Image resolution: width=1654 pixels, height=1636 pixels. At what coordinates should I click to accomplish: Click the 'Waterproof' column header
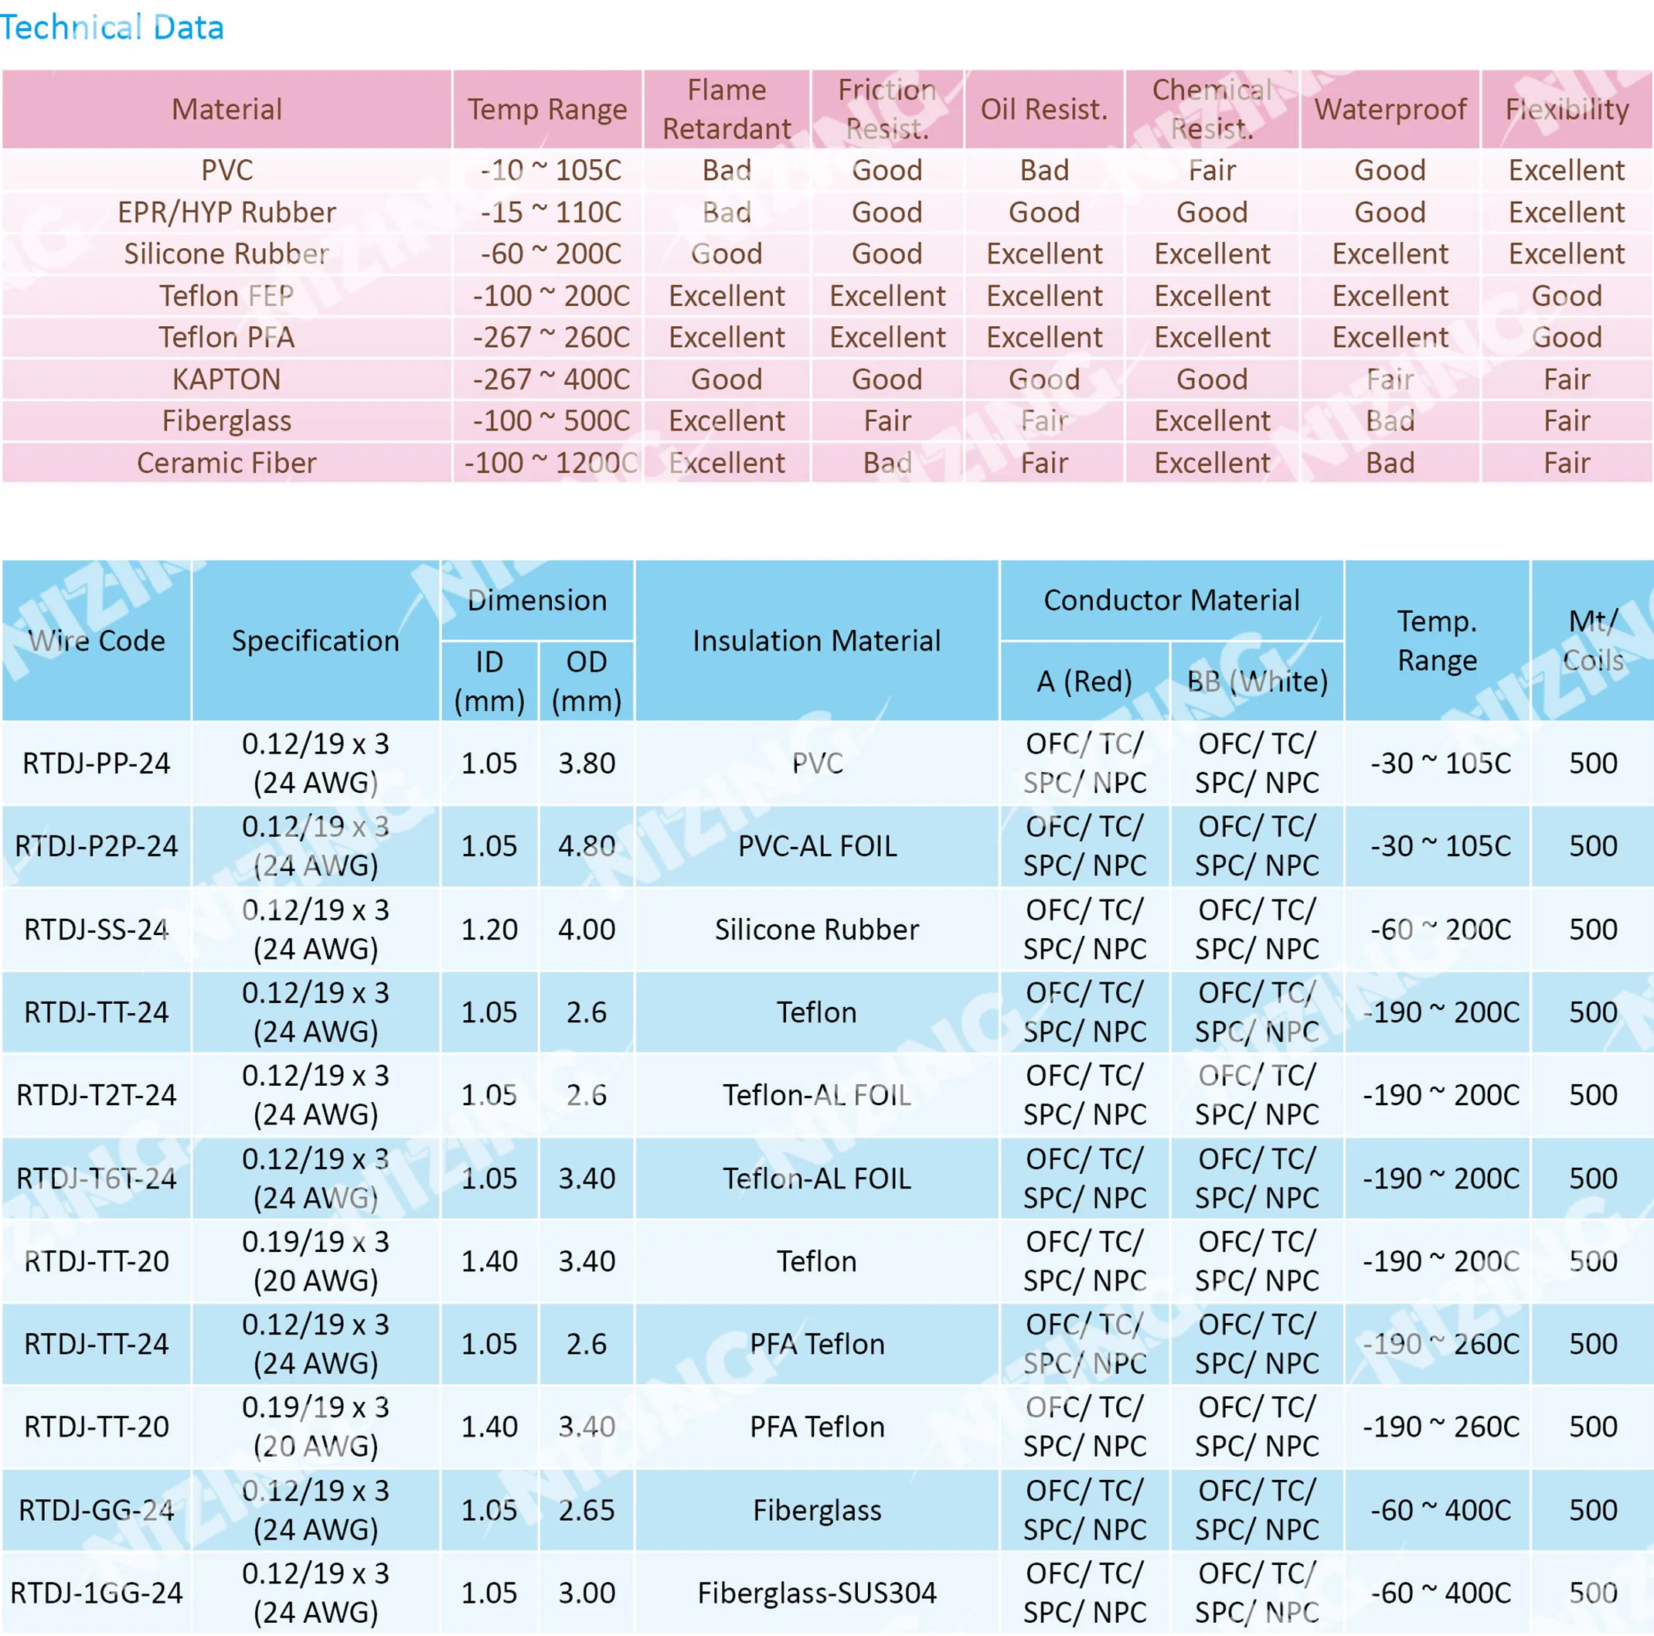1390,110
